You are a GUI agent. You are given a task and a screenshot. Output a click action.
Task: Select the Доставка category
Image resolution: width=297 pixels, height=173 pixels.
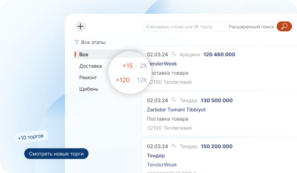coord(90,66)
